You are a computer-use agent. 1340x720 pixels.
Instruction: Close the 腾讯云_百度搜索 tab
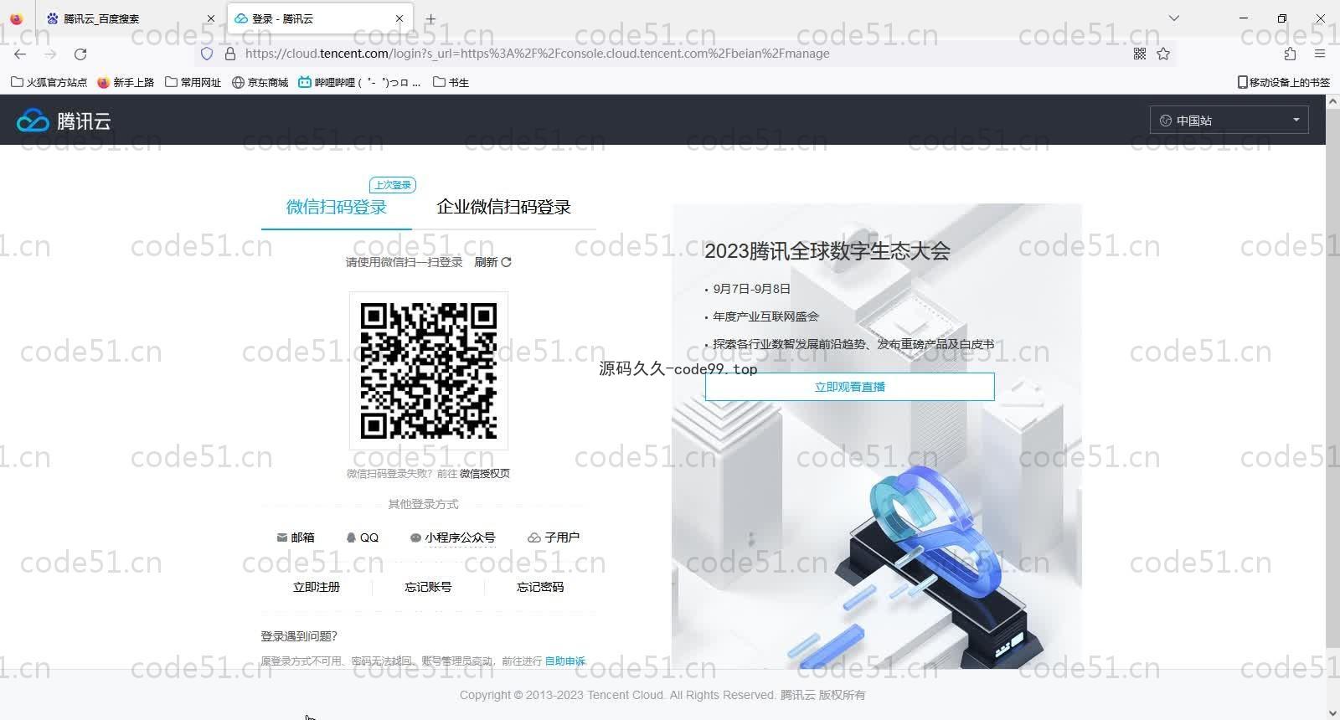click(211, 18)
